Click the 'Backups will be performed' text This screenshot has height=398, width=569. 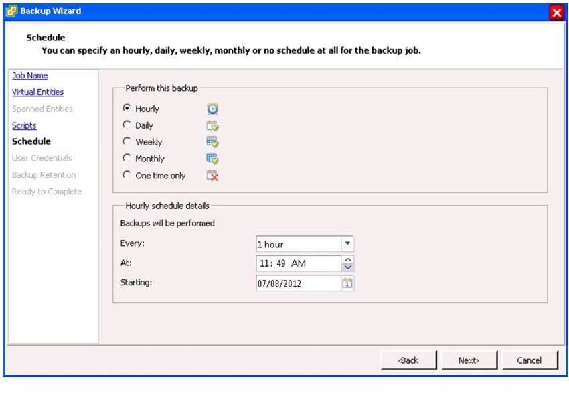[x=167, y=223]
